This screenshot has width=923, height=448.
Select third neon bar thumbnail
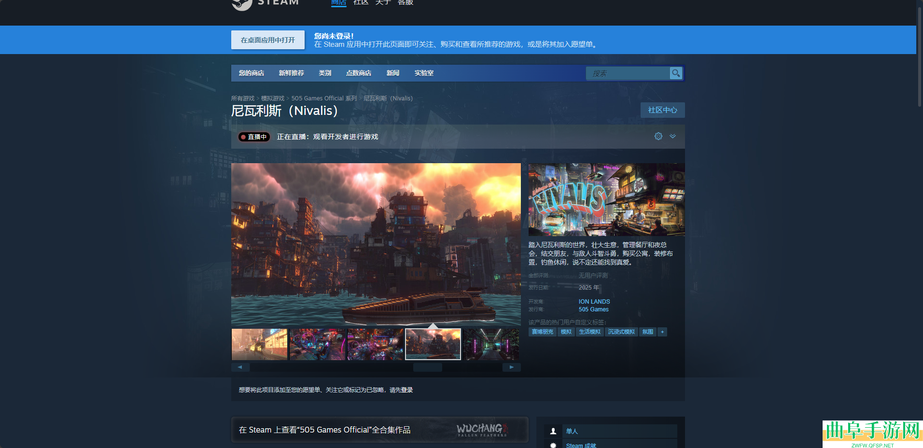(x=375, y=344)
